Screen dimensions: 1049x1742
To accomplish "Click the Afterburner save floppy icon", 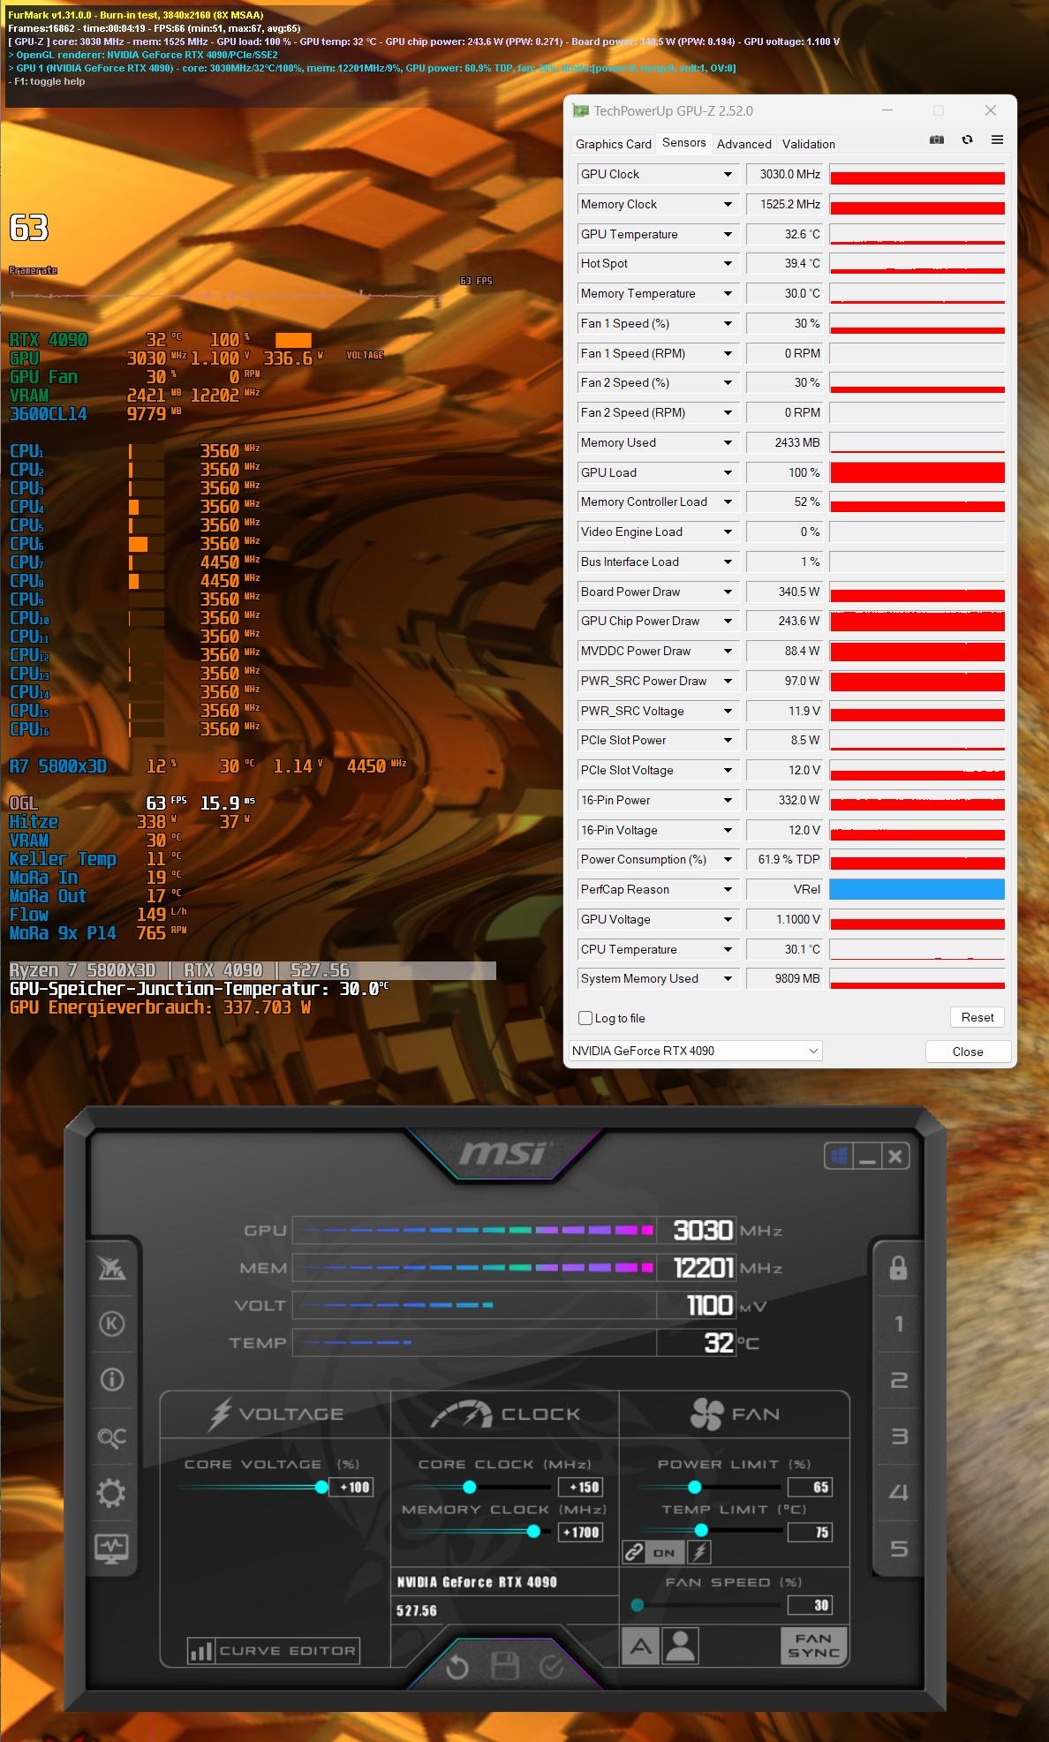I will (504, 1667).
